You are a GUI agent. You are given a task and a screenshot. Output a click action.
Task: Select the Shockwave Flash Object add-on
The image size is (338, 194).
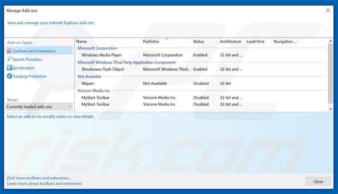103,69
